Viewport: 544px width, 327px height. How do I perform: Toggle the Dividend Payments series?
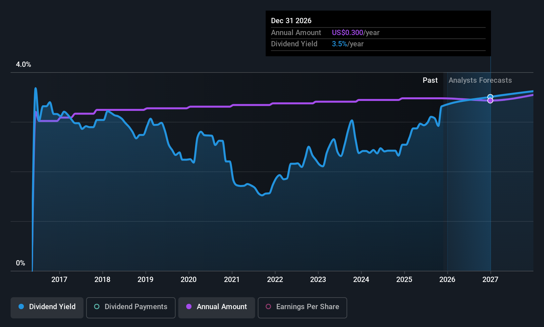pos(131,307)
